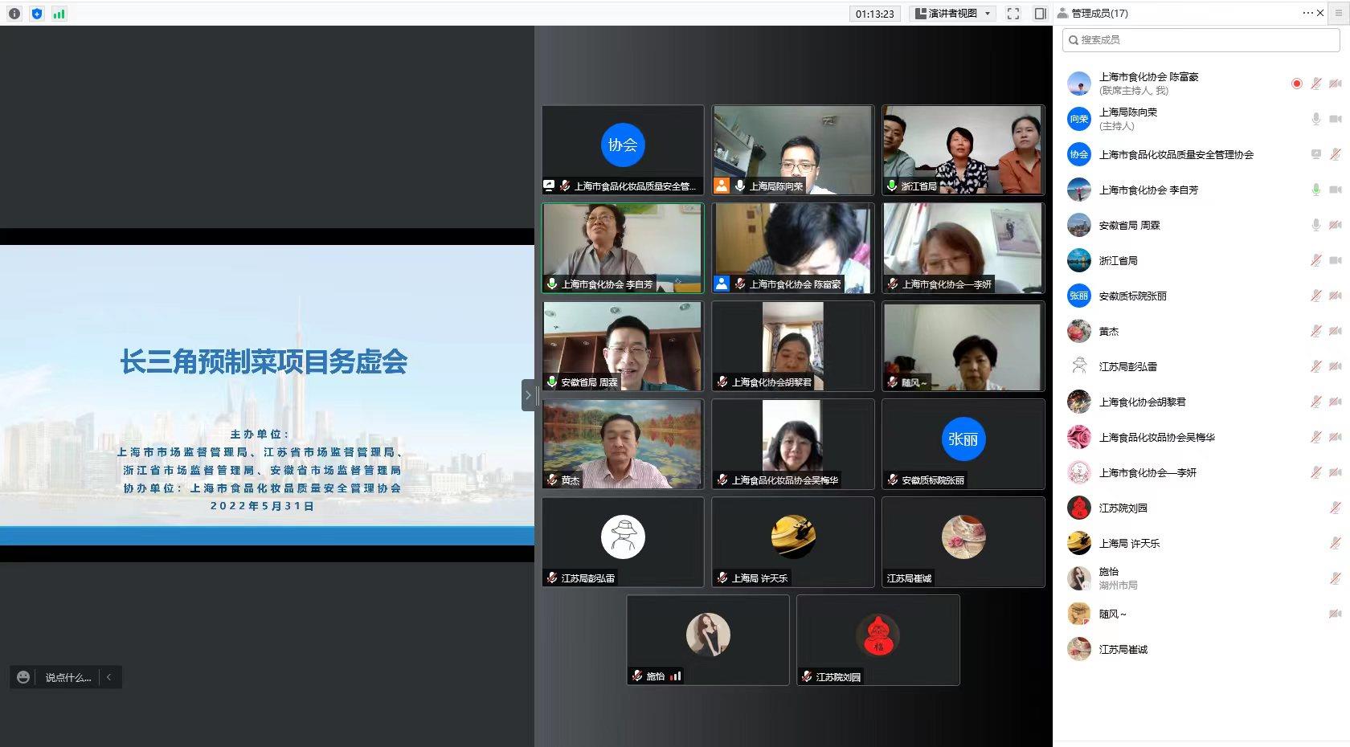Open more options in 管理成员 header
This screenshot has height=747, width=1350.
click(1307, 14)
